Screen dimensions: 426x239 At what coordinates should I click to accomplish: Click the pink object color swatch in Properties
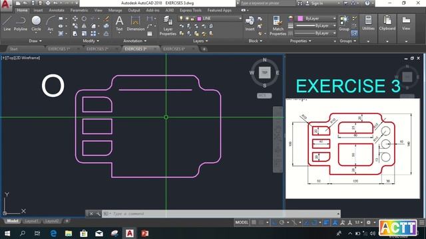pos(300,19)
